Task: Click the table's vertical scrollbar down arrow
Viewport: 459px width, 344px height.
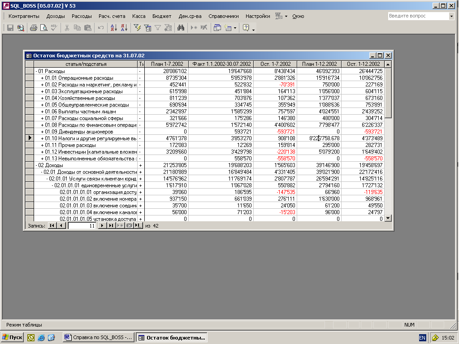Action: click(x=388, y=218)
